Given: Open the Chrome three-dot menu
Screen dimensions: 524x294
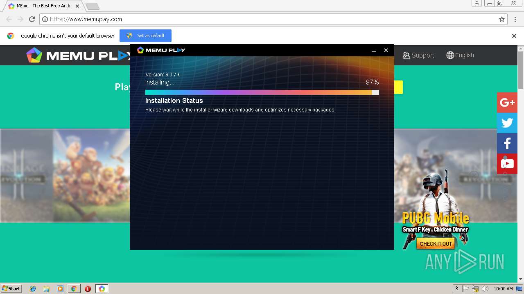Looking at the screenshot, I should [515, 19].
